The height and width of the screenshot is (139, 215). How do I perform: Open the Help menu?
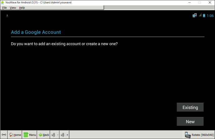(x=22, y=8)
